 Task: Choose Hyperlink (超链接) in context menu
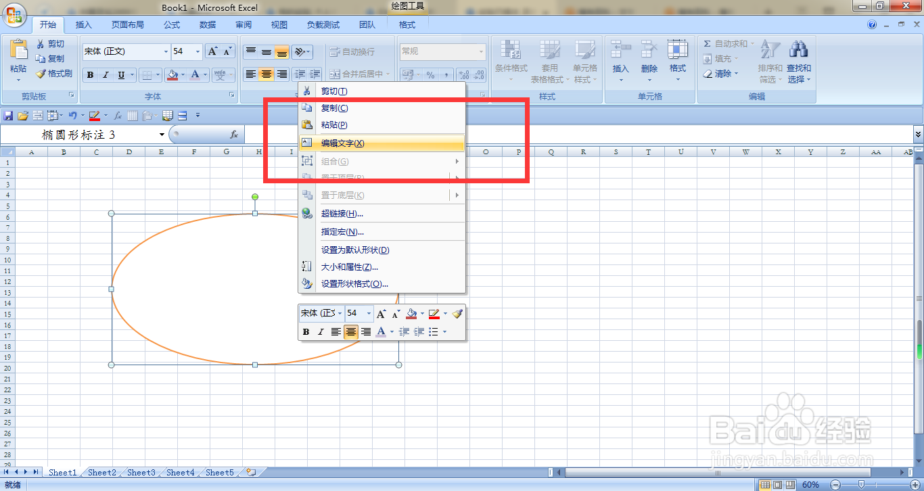point(382,214)
